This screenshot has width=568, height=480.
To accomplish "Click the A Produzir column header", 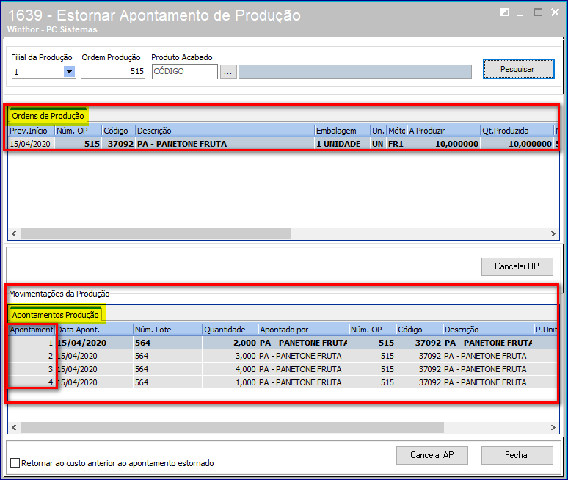I will click(x=444, y=131).
